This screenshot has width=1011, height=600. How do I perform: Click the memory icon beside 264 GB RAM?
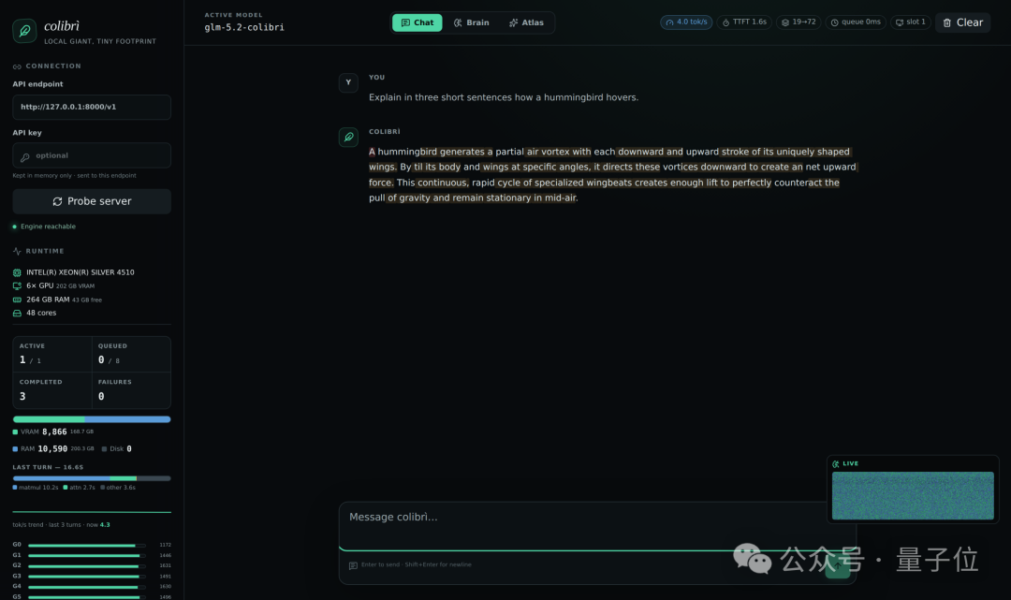(17, 300)
